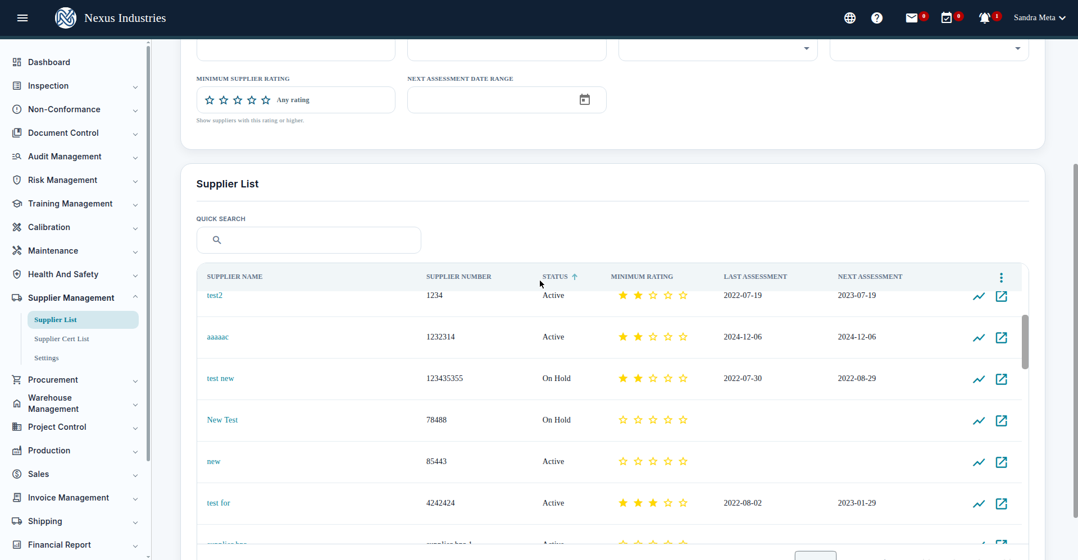Open supplier test new in new window
The height and width of the screenshot is (560, 1078).
[1002, 379]
